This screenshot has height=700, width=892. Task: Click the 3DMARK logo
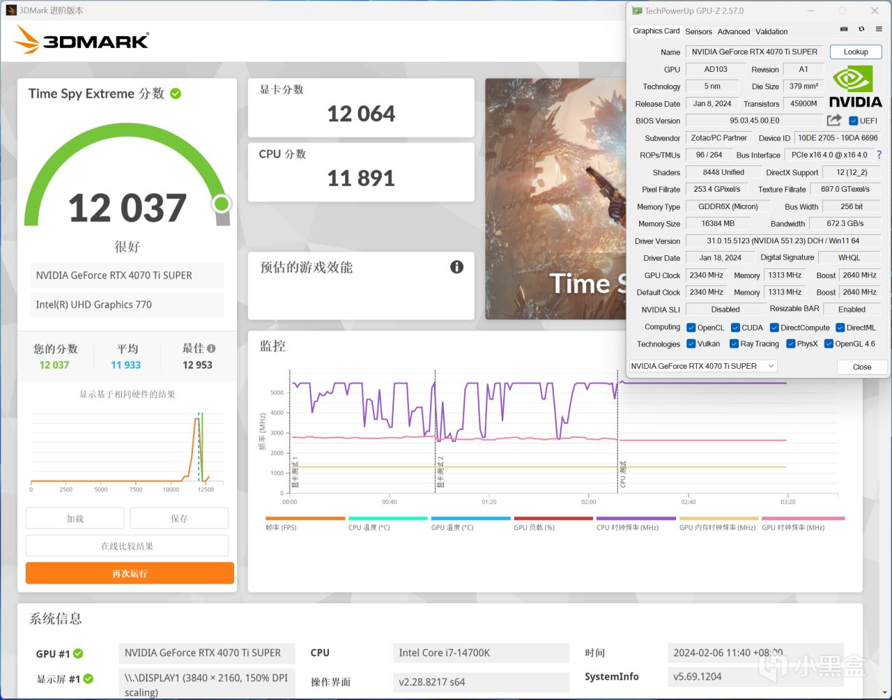pos(82,40)
